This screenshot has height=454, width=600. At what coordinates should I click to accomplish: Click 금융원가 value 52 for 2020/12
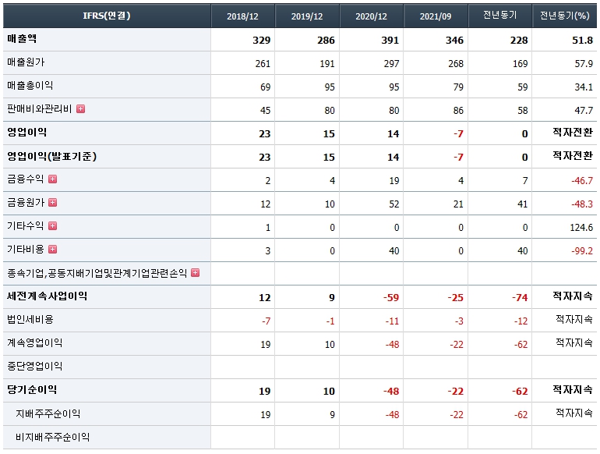pyautogui.click(x=394, y=204)
